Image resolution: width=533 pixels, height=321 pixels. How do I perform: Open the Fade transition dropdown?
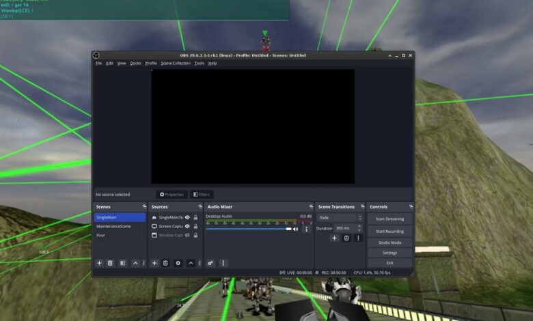(x=340, y=218)
